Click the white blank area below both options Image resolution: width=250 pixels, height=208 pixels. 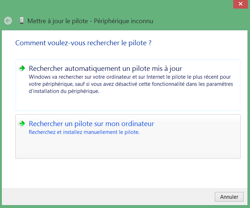click(124, 173)
